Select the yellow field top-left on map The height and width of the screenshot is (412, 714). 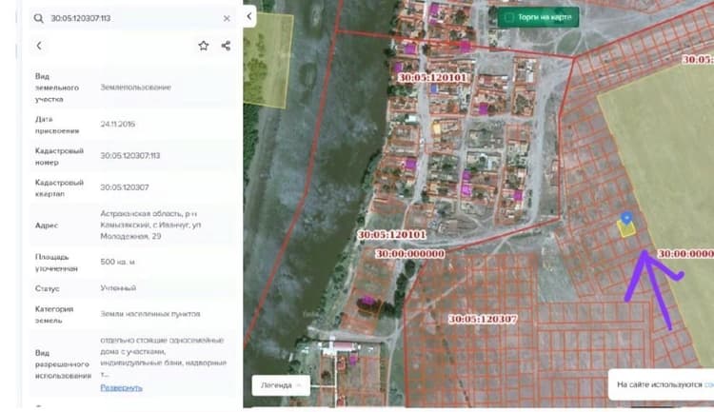[x=268, y=61]
